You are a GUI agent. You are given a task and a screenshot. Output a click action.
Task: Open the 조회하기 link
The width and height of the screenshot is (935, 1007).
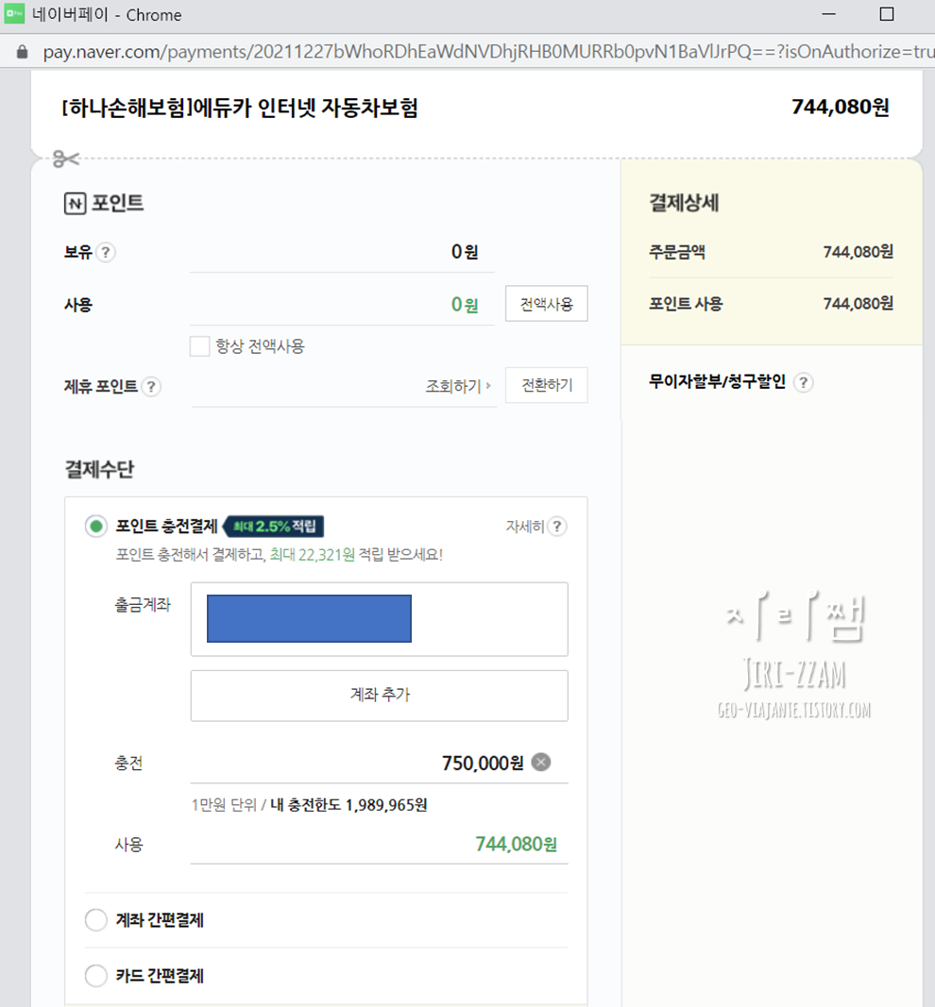[457, 386]
